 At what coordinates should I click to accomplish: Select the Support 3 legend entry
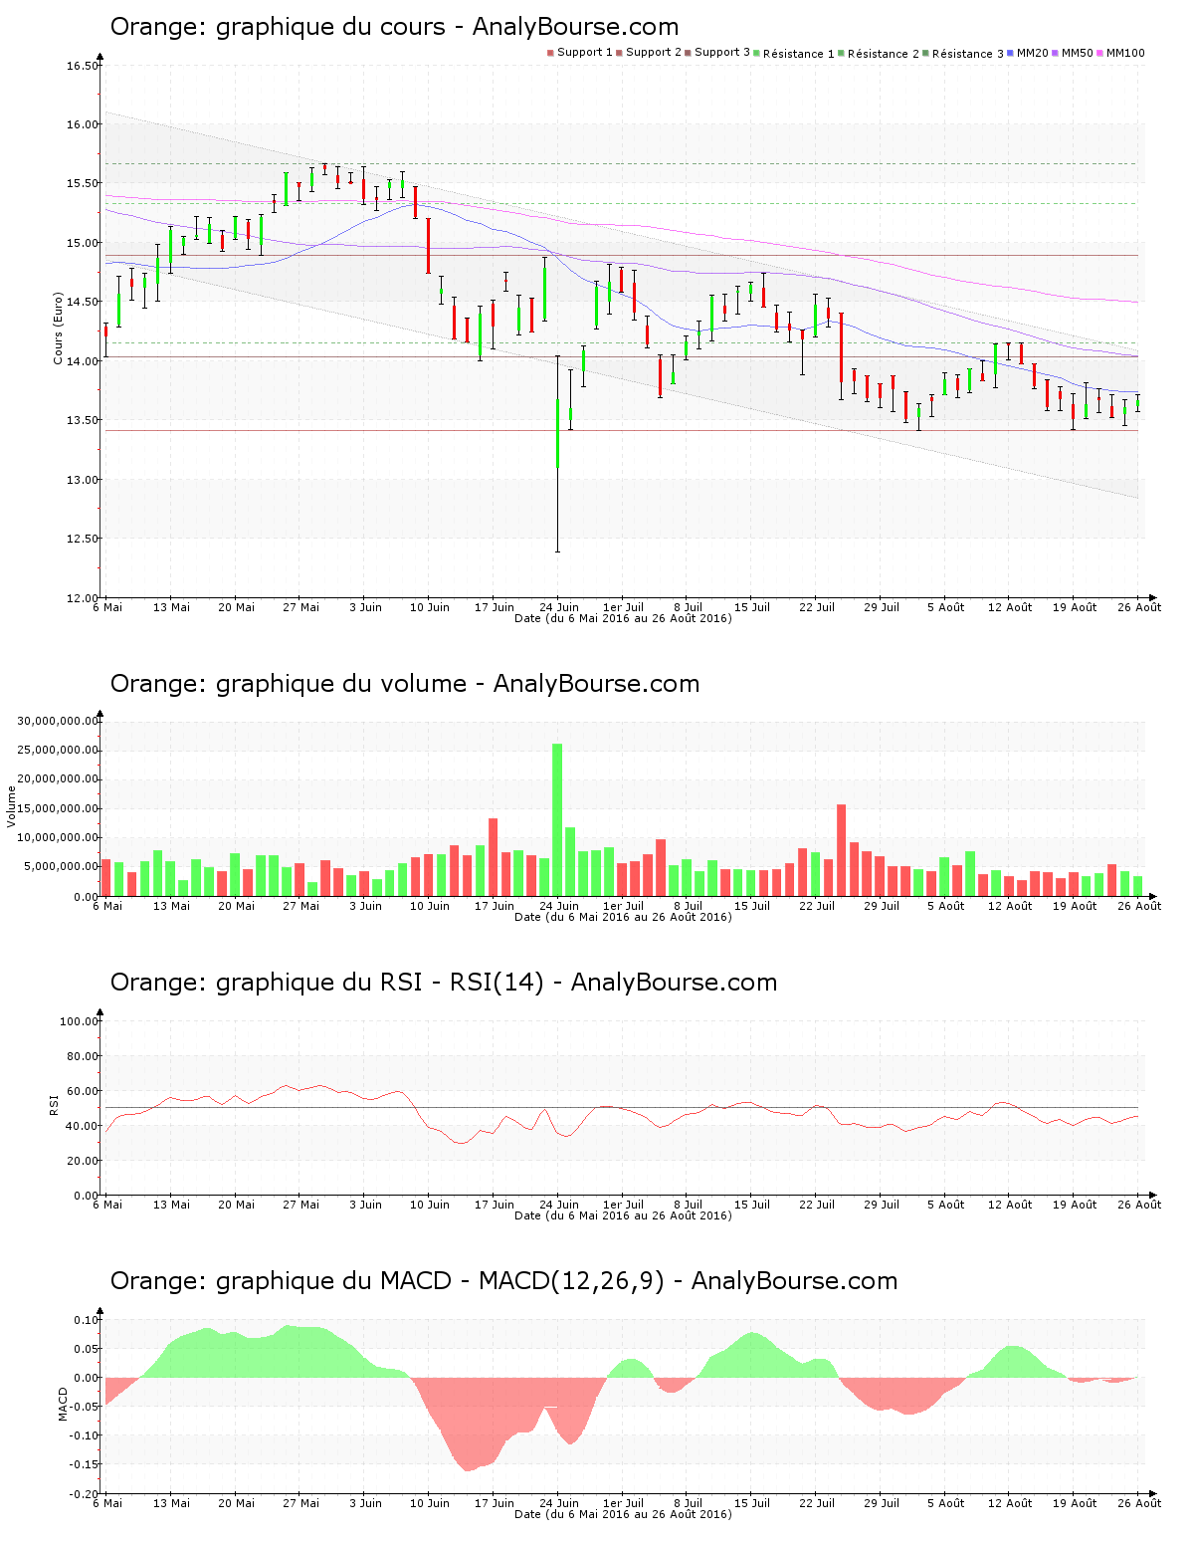[717, 53]
